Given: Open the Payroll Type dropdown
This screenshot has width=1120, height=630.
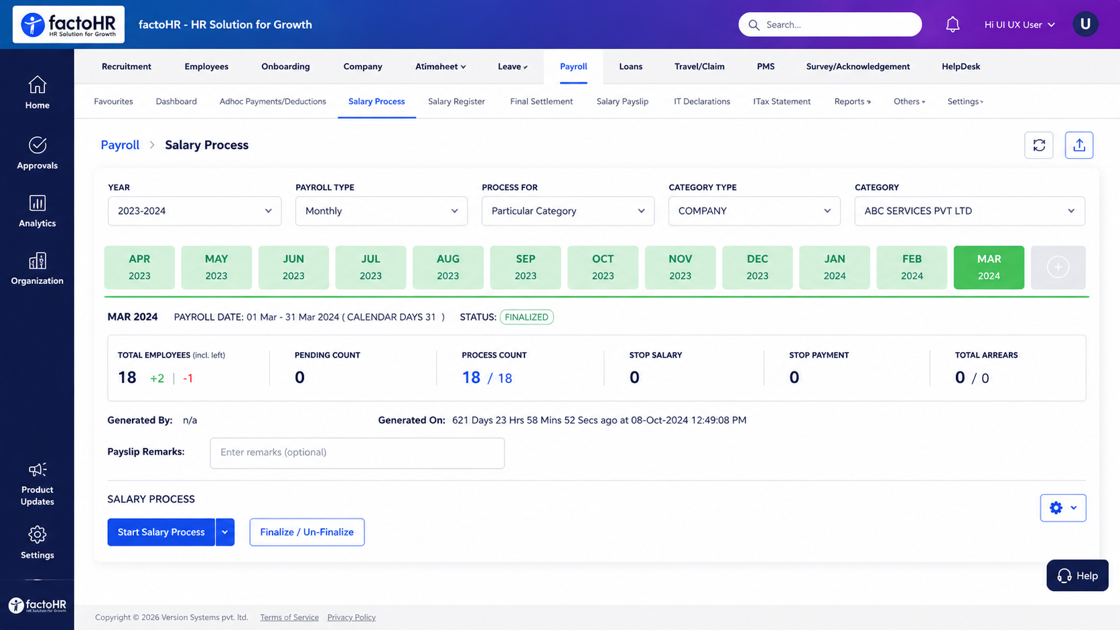Looking at the screenshot, I should 381,211.
